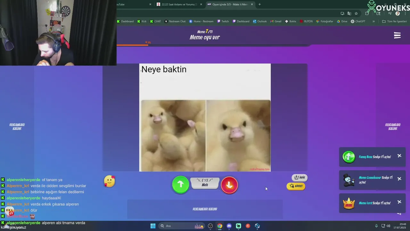Open the Tüm Yer İşaretleri folder
Image resolution: width=410 pixels, height=231 pixels.
coord(394,21)
